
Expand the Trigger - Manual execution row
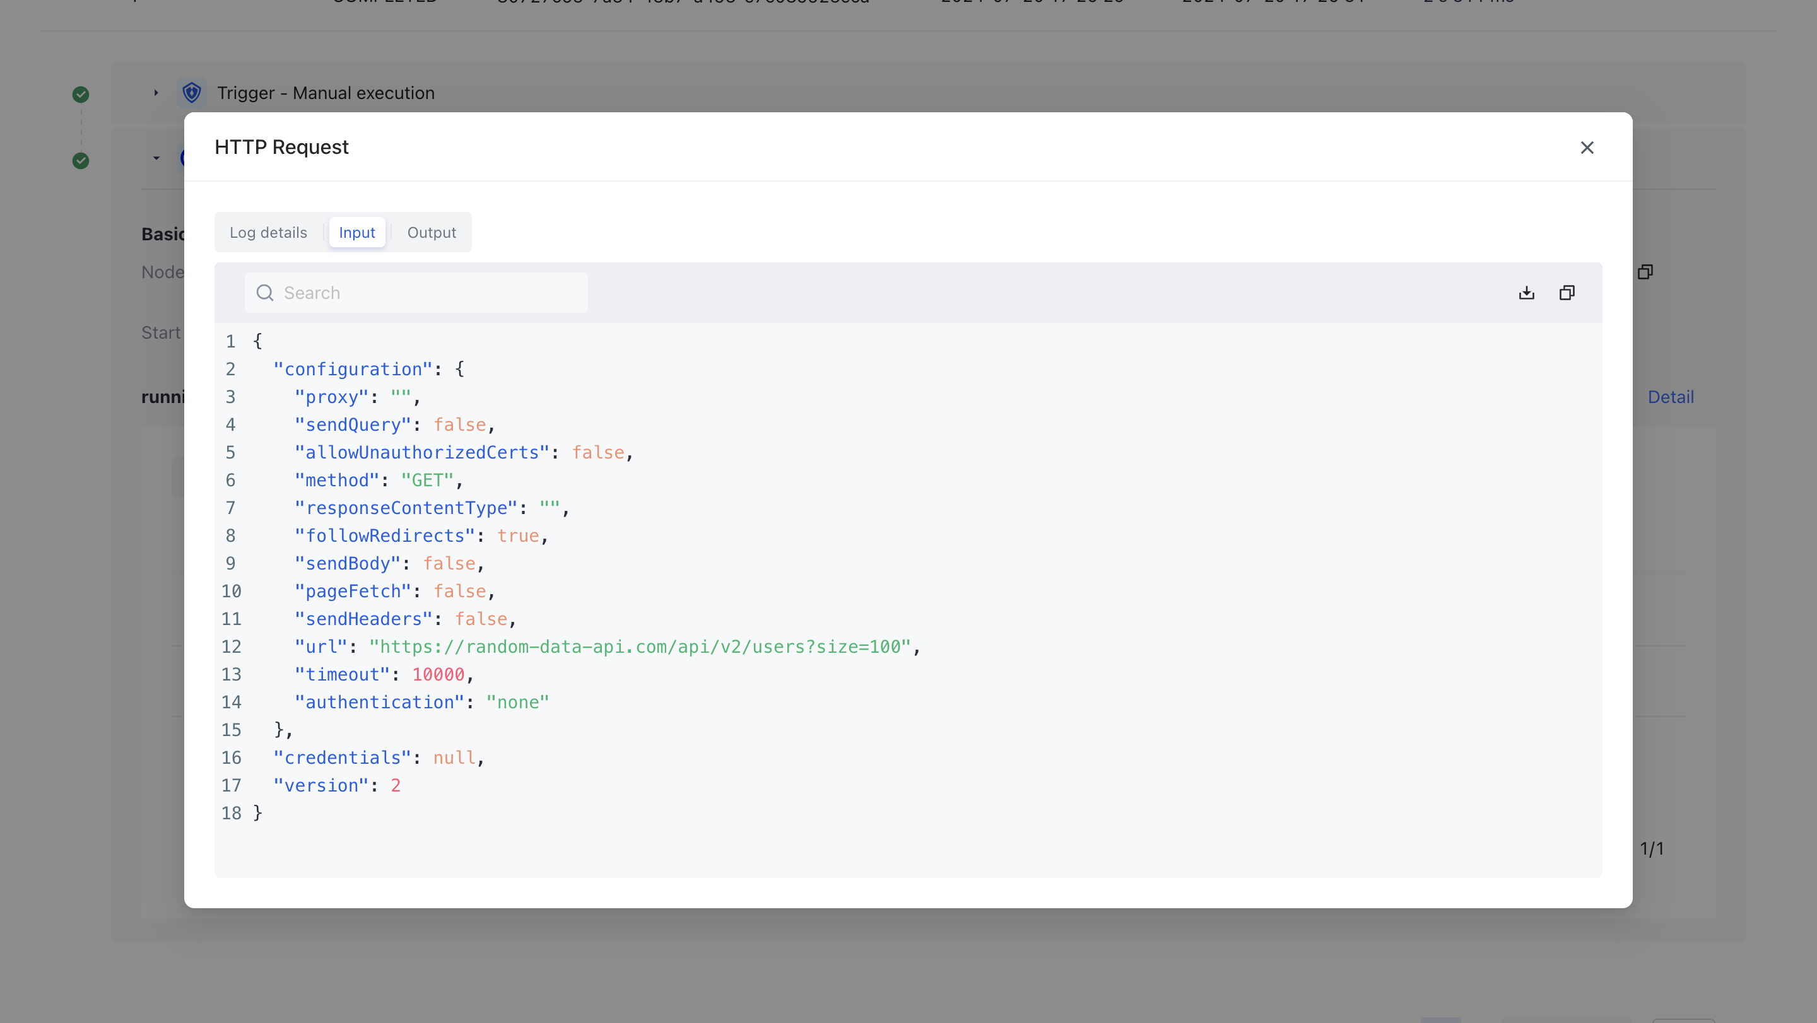[156, 93]
